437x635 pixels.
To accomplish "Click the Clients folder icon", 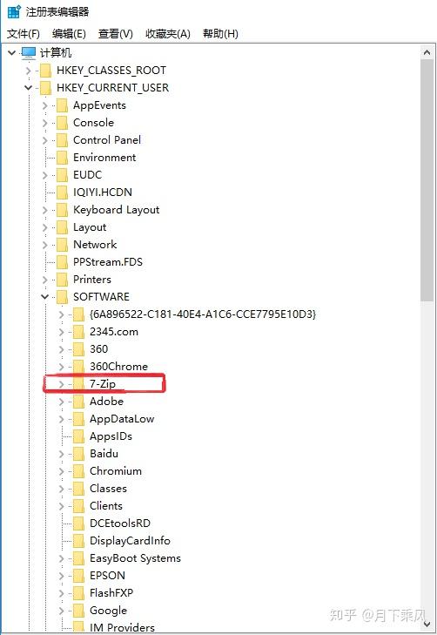I will (79, 506).
